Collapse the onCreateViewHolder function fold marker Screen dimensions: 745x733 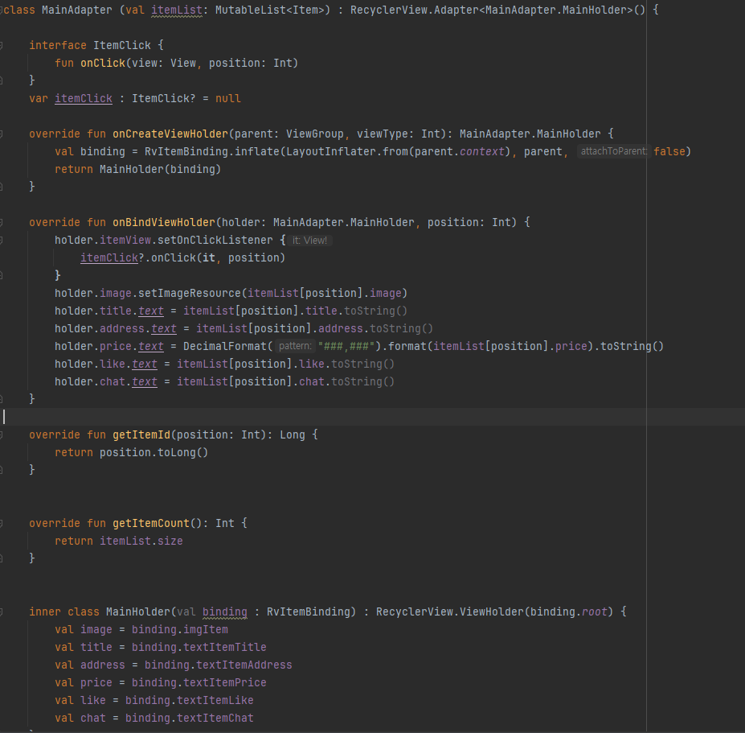coord(2,134)
